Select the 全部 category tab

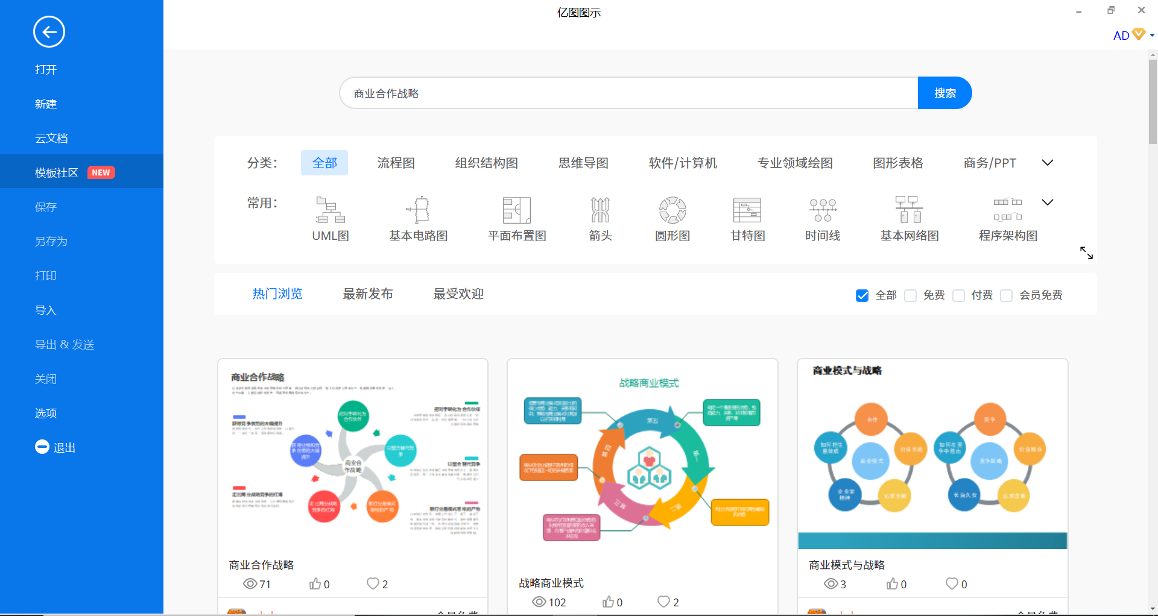click(324, 163)
